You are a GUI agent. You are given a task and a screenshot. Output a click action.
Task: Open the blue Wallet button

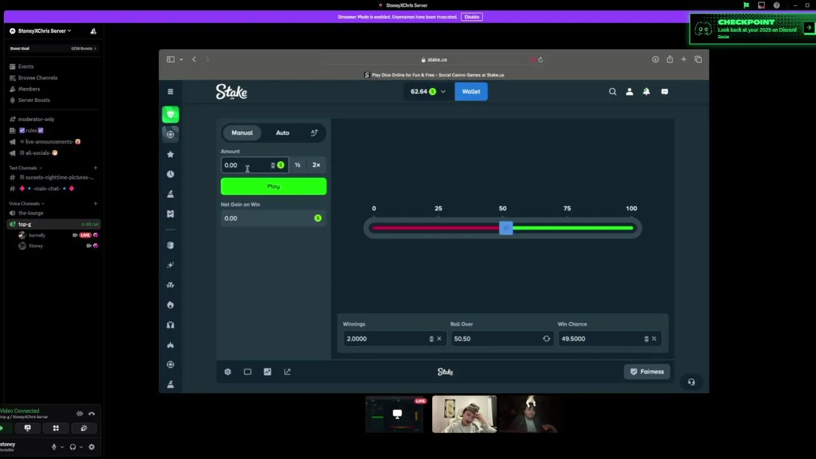coord(471,91)
